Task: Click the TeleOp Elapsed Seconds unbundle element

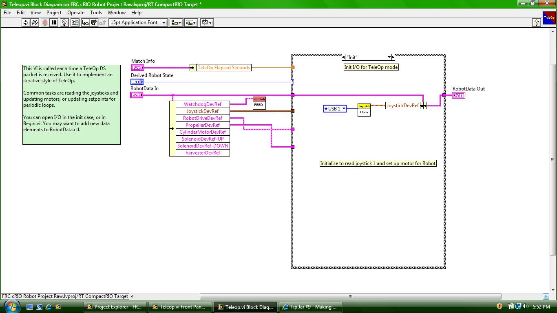Action: coord(224,68)
